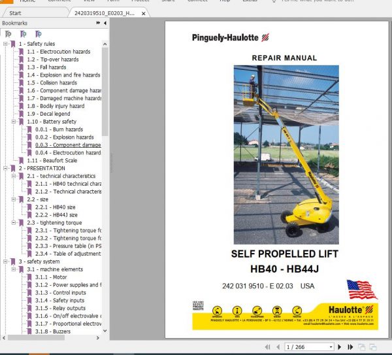
Task: Go to previous page button
Action: tap(278, 347)
